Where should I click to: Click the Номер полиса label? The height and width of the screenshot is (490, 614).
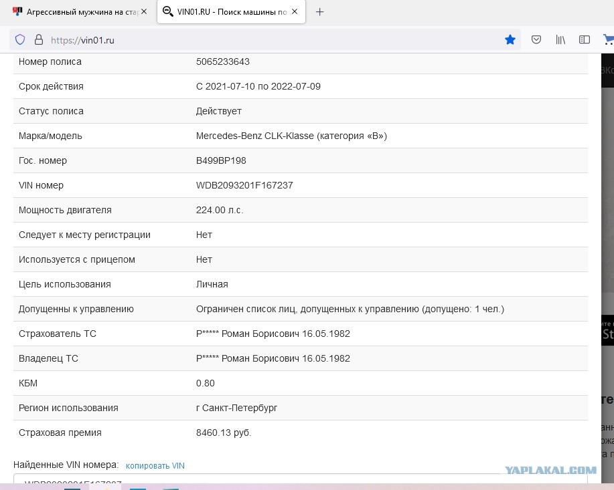click(x=50, y=62)
